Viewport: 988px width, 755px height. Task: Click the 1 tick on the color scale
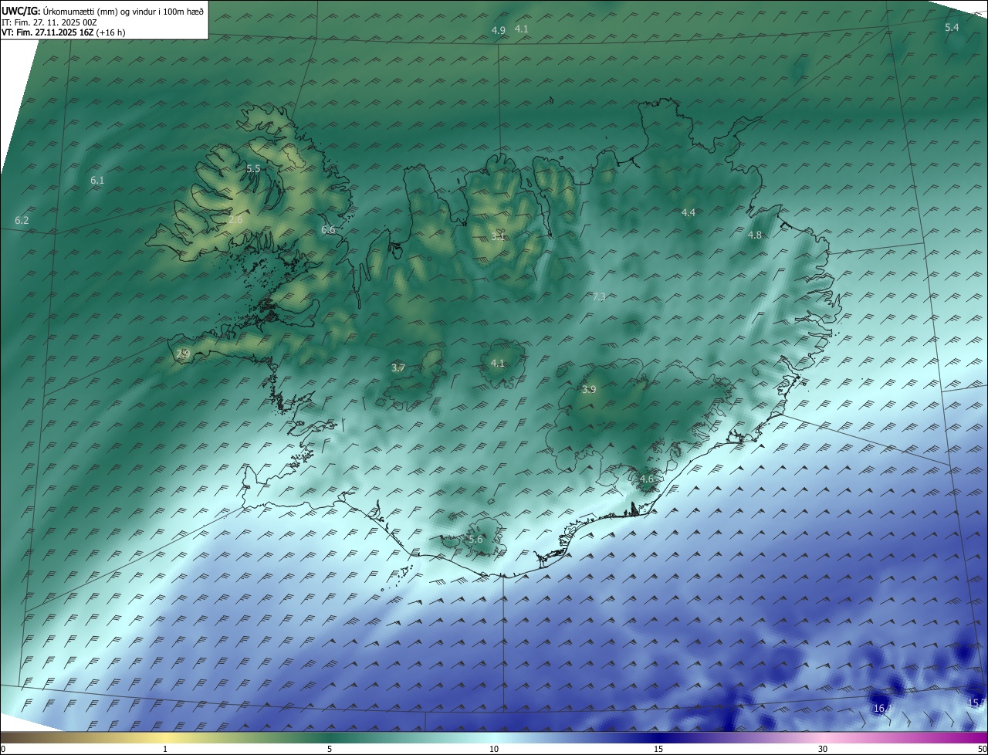point(165,749)
